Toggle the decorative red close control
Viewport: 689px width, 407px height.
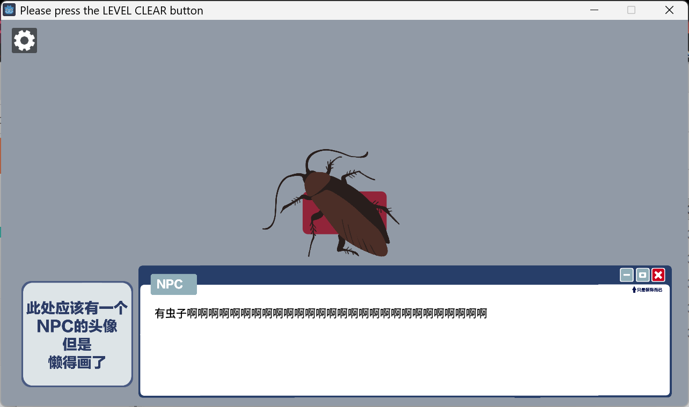(x=658, y=275)
